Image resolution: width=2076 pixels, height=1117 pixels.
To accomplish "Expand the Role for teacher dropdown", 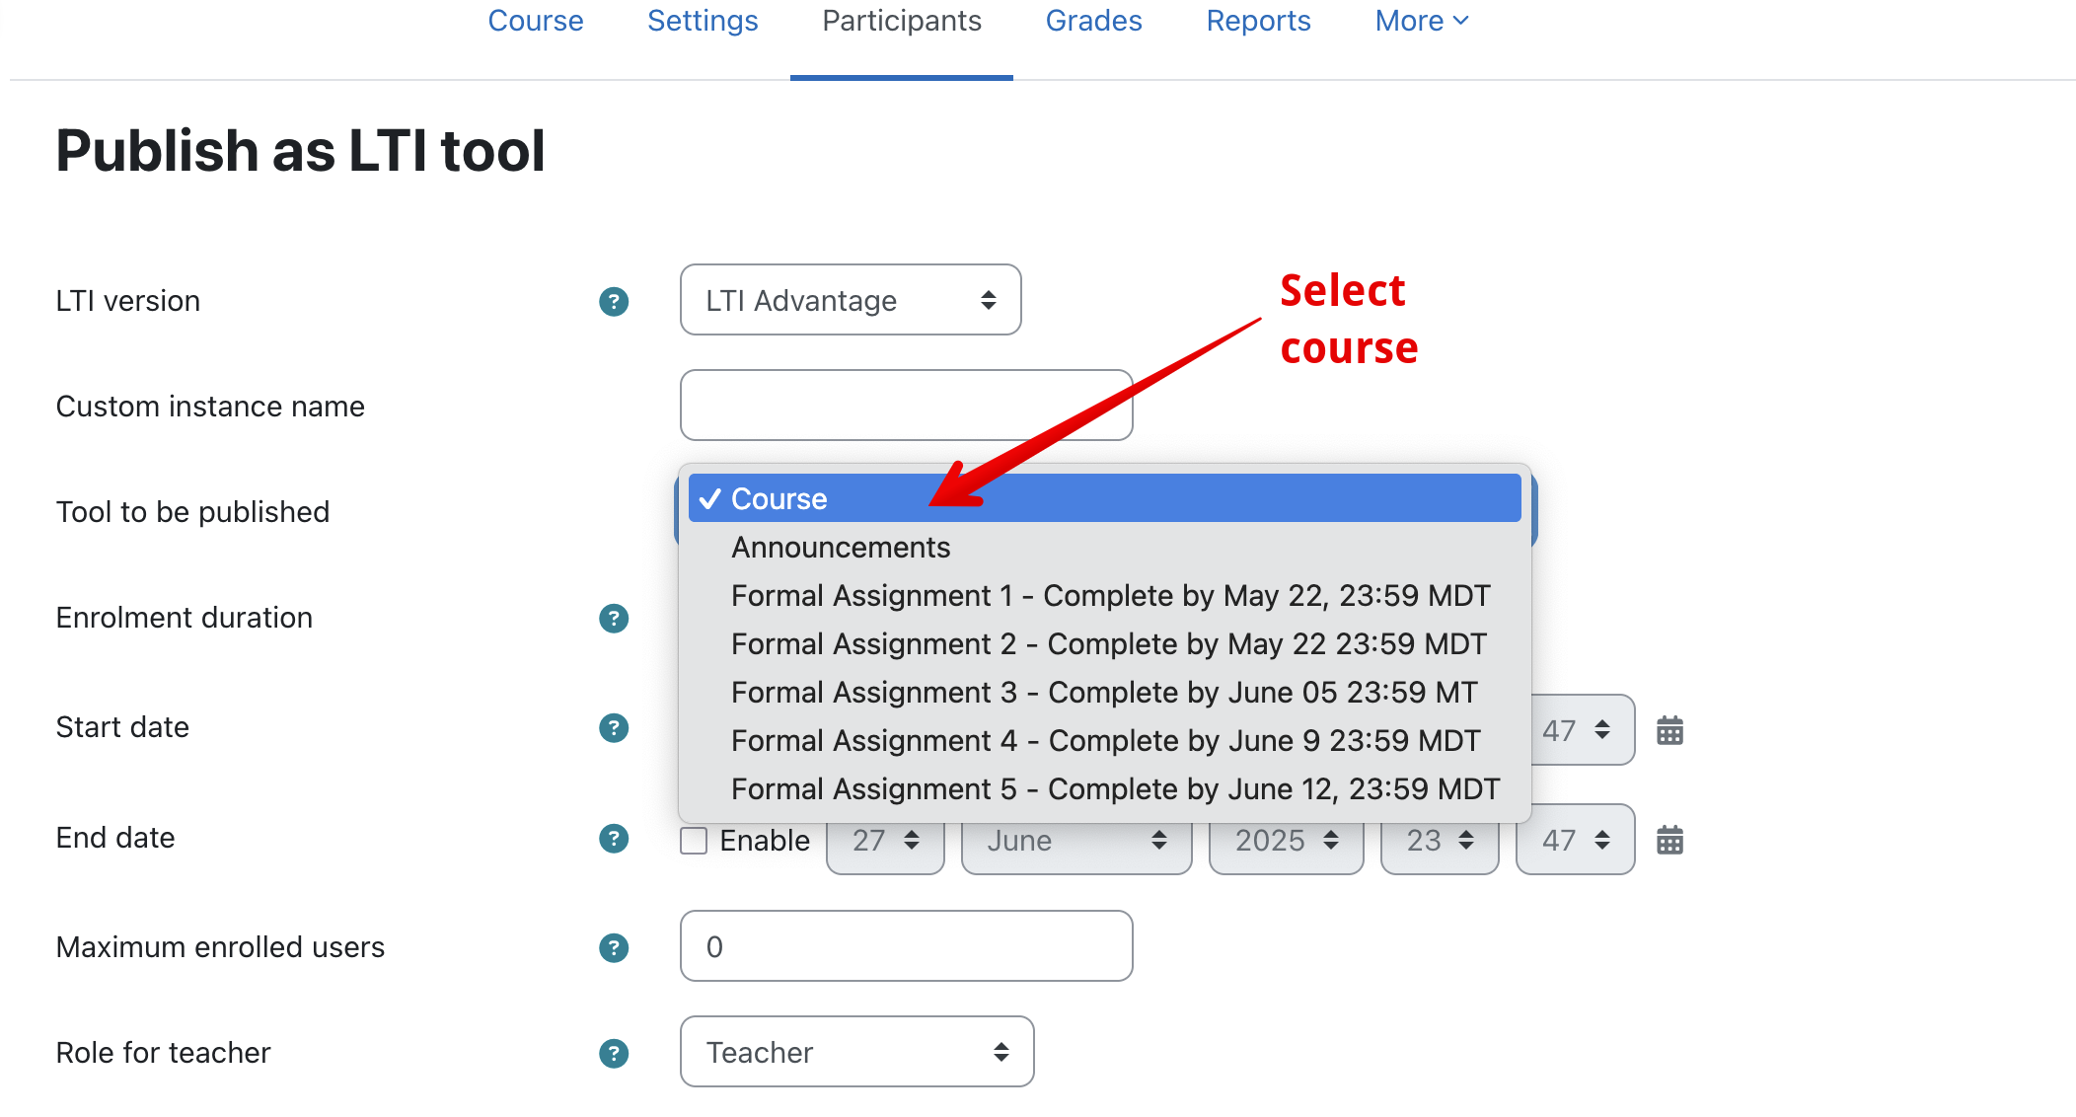I will tap(856, 1052).
